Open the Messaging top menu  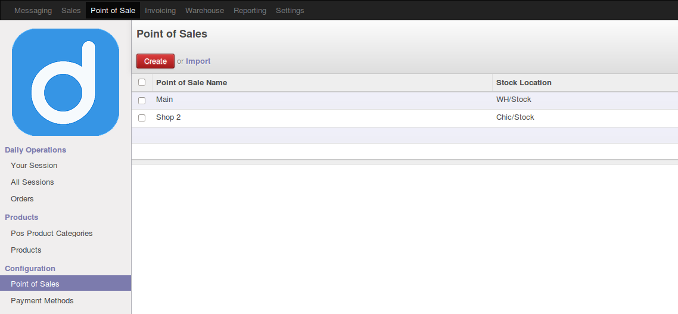(33, 10)
